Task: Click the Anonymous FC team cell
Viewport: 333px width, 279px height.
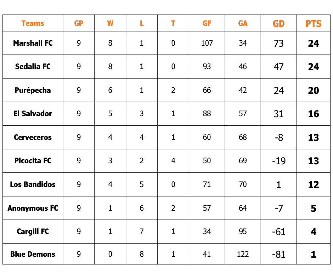Action: point(33,208)
